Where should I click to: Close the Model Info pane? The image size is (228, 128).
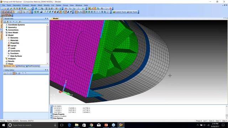(x=47, y=18)
